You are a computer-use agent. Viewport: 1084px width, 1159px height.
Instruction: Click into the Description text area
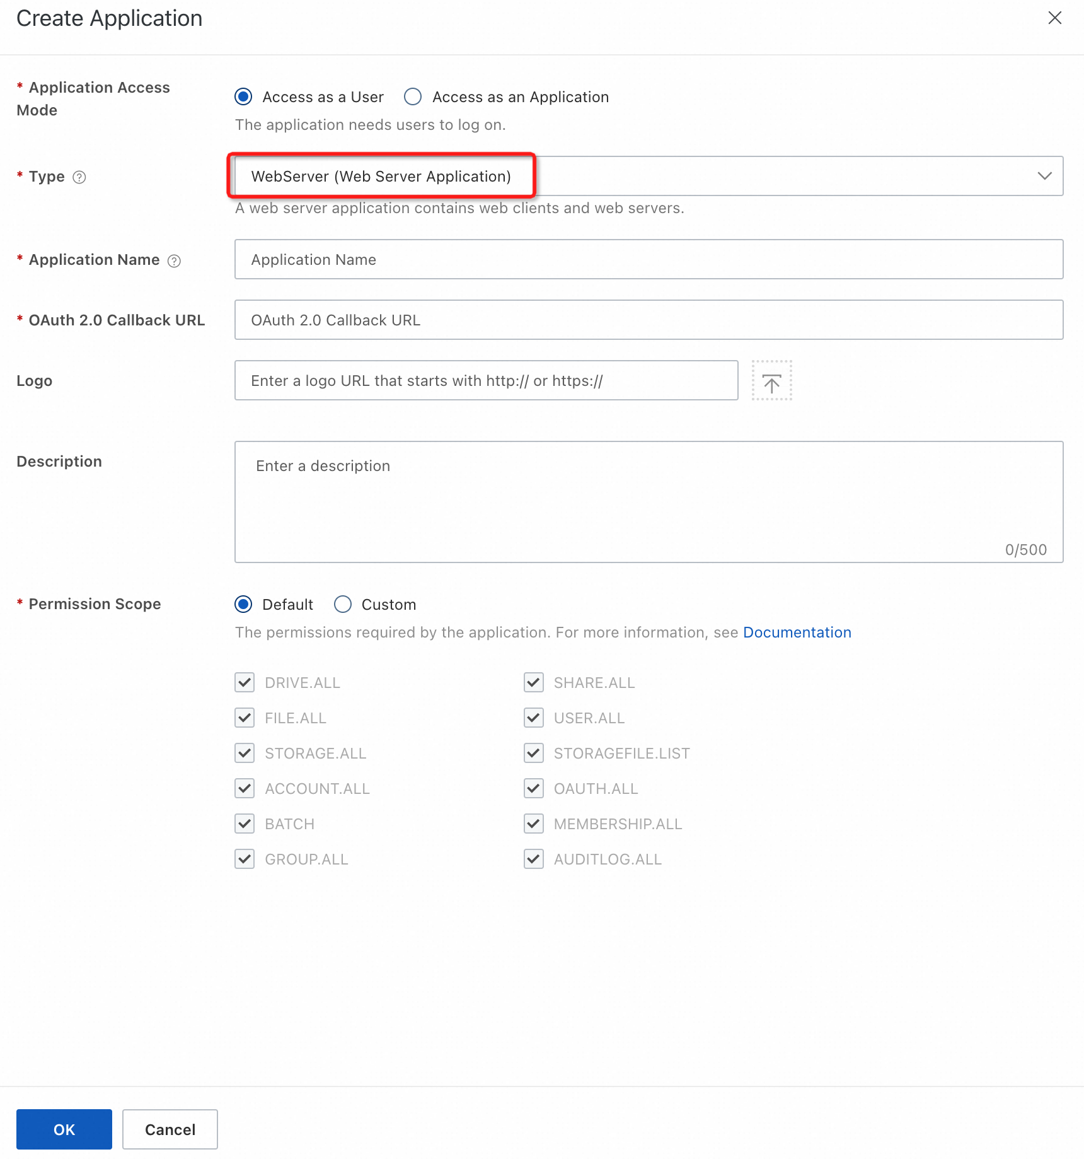click(x=649, y=501)
